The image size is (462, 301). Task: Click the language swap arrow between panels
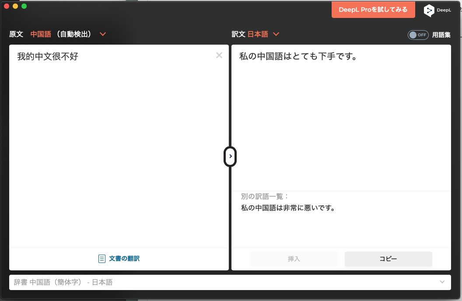pyautogui.click(x=230, y=156)
